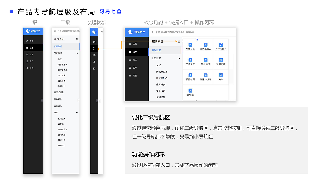Screen dimensions: 327x184
Task: Click settings gear icon in the collapsed sidebar
Action: click(x=94, y=68)
